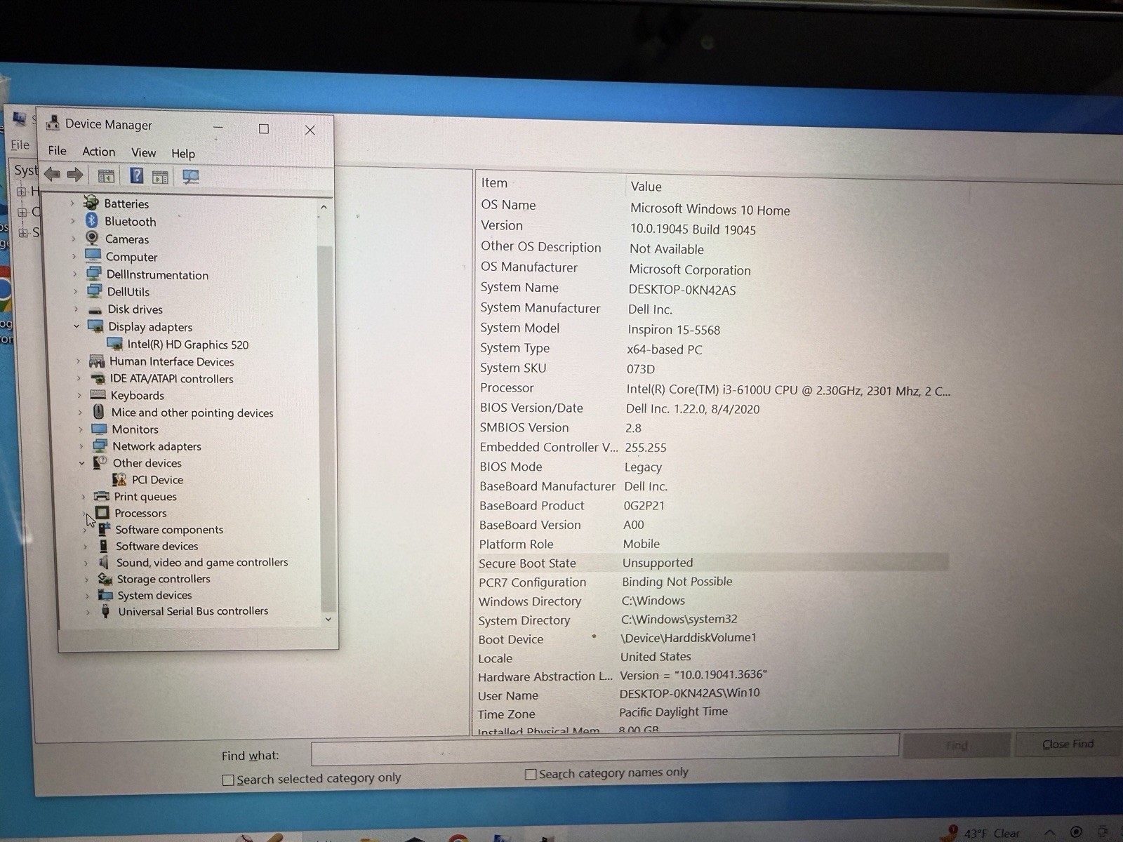Select the PCI Device warning icon

click(119, 479)
